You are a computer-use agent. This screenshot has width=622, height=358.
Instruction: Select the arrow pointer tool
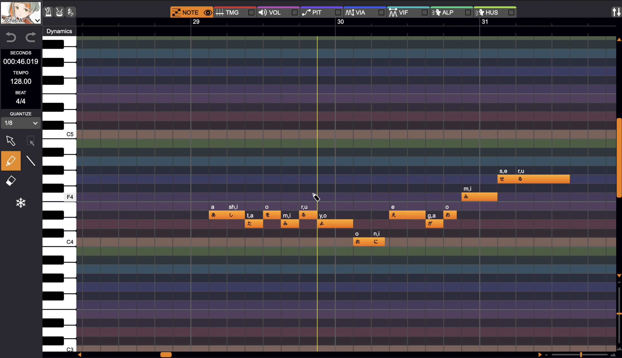pos(11,140)
